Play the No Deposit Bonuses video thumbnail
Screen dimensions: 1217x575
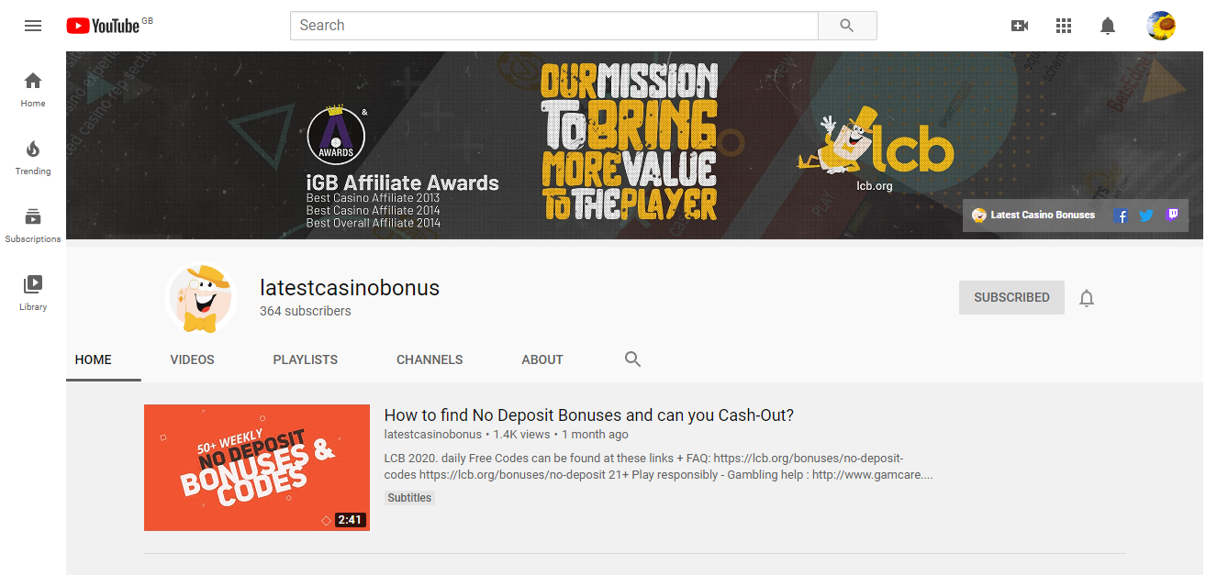pos(257,468)
